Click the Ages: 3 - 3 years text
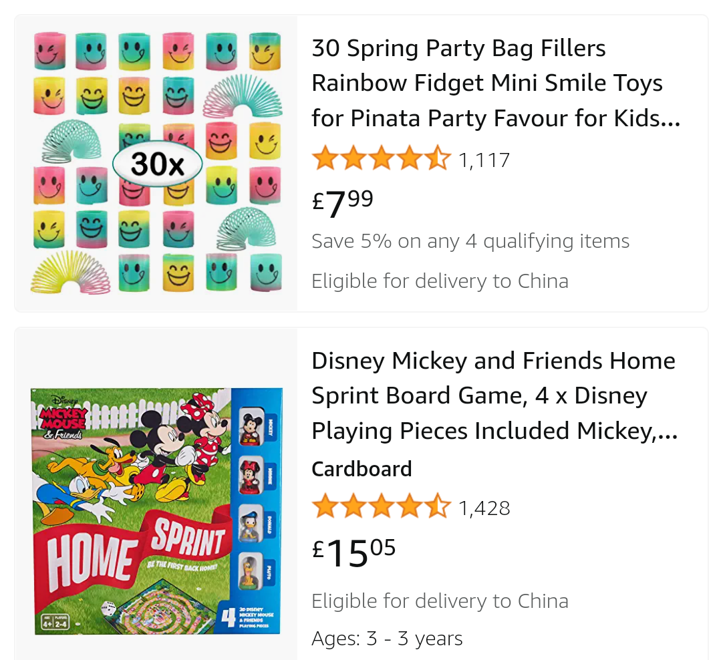The height and width of the screenshot is (660, 719). click(x=387, y=638)
